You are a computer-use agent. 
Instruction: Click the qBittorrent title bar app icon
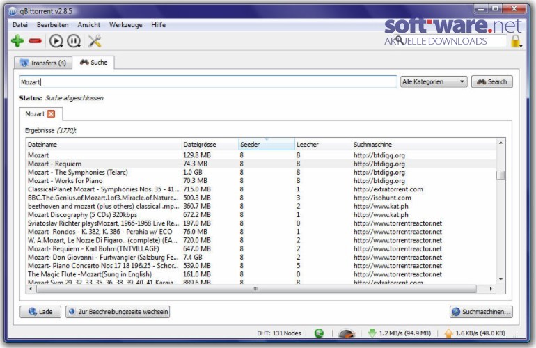[13, 11]
